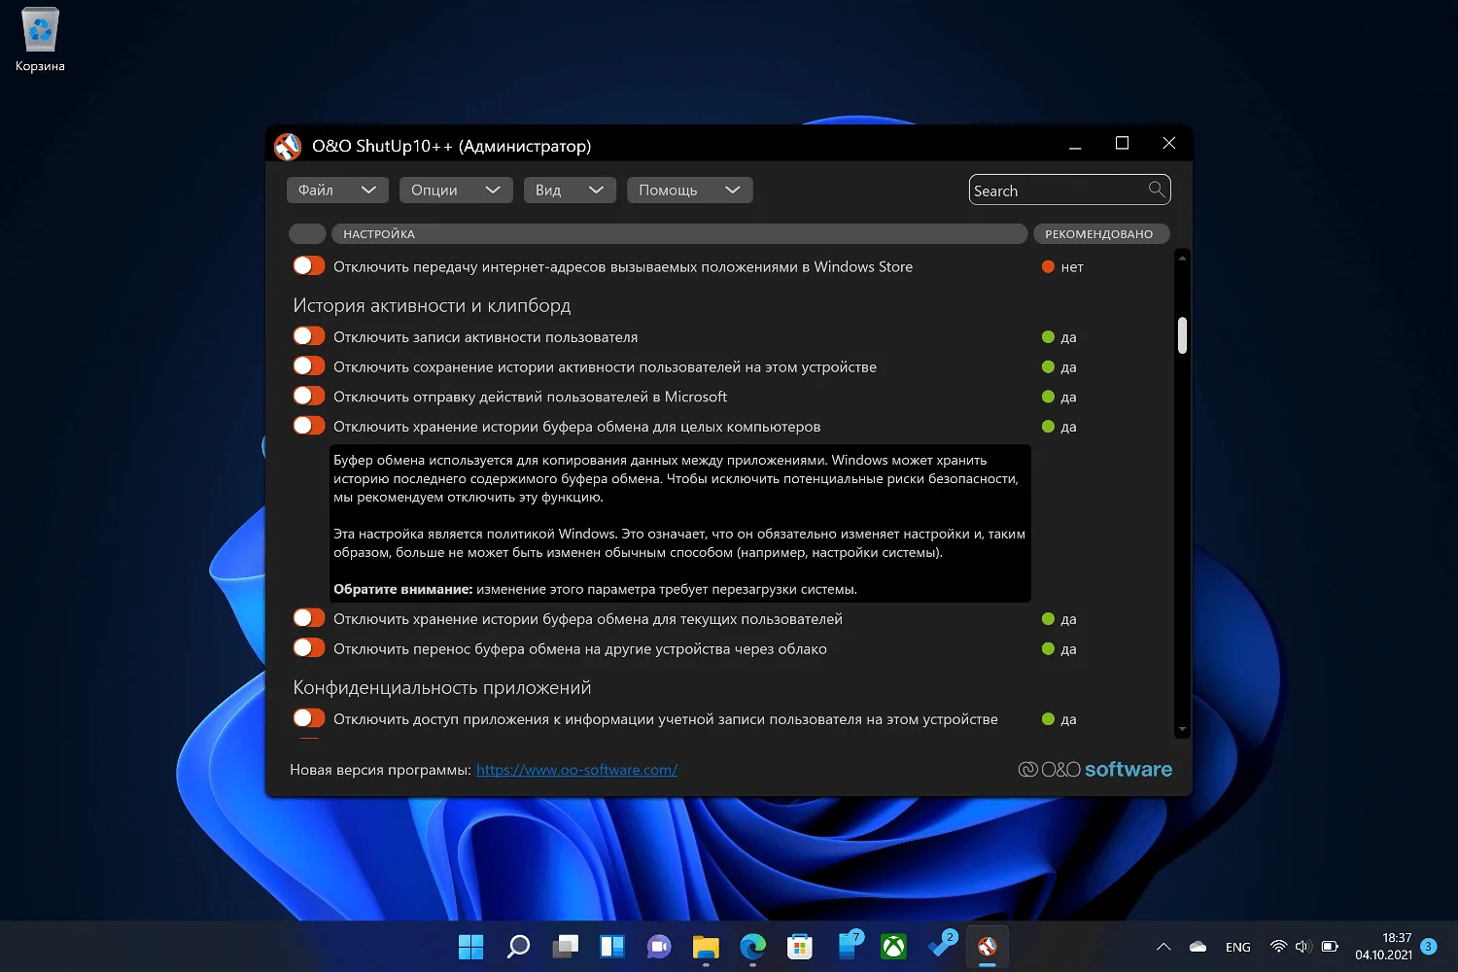
Task: Open the checkmark app with badge 2
Action: 941,946
